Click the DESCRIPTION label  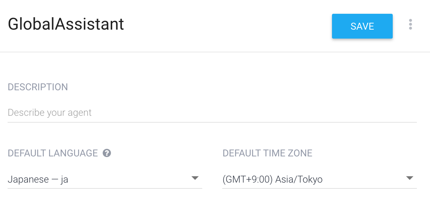38,87
